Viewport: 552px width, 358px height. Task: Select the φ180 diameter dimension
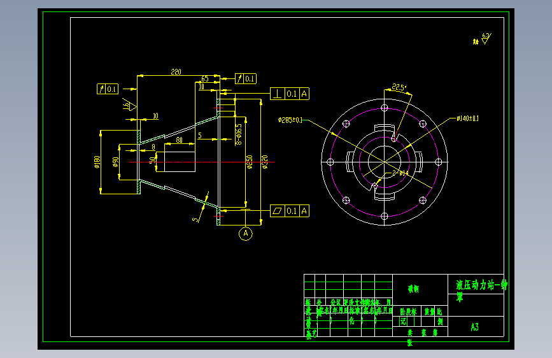pos(97,162)
